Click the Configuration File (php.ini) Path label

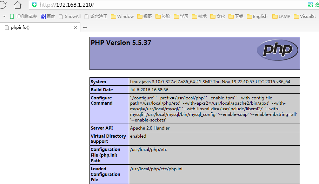click(105, 155)
